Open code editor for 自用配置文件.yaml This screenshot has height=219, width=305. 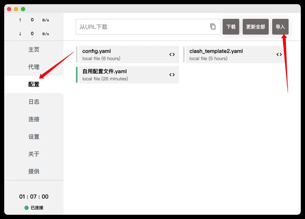(x=172, y=75)
